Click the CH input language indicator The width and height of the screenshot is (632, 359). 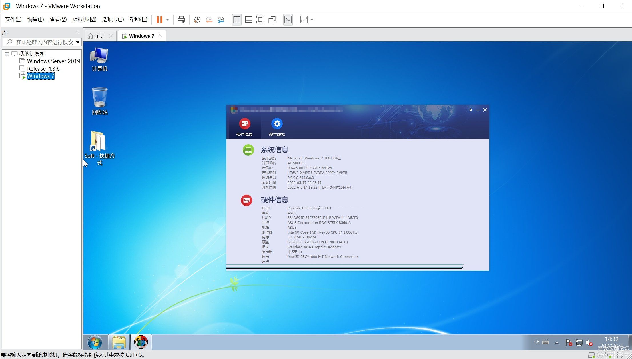pos(537,342)
